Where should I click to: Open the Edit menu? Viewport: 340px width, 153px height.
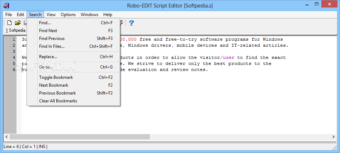pyautogui.click(x=20, y=15)
